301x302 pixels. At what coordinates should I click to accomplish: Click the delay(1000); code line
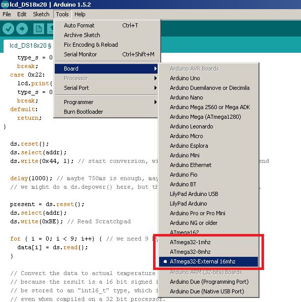[x=31, y=178]
